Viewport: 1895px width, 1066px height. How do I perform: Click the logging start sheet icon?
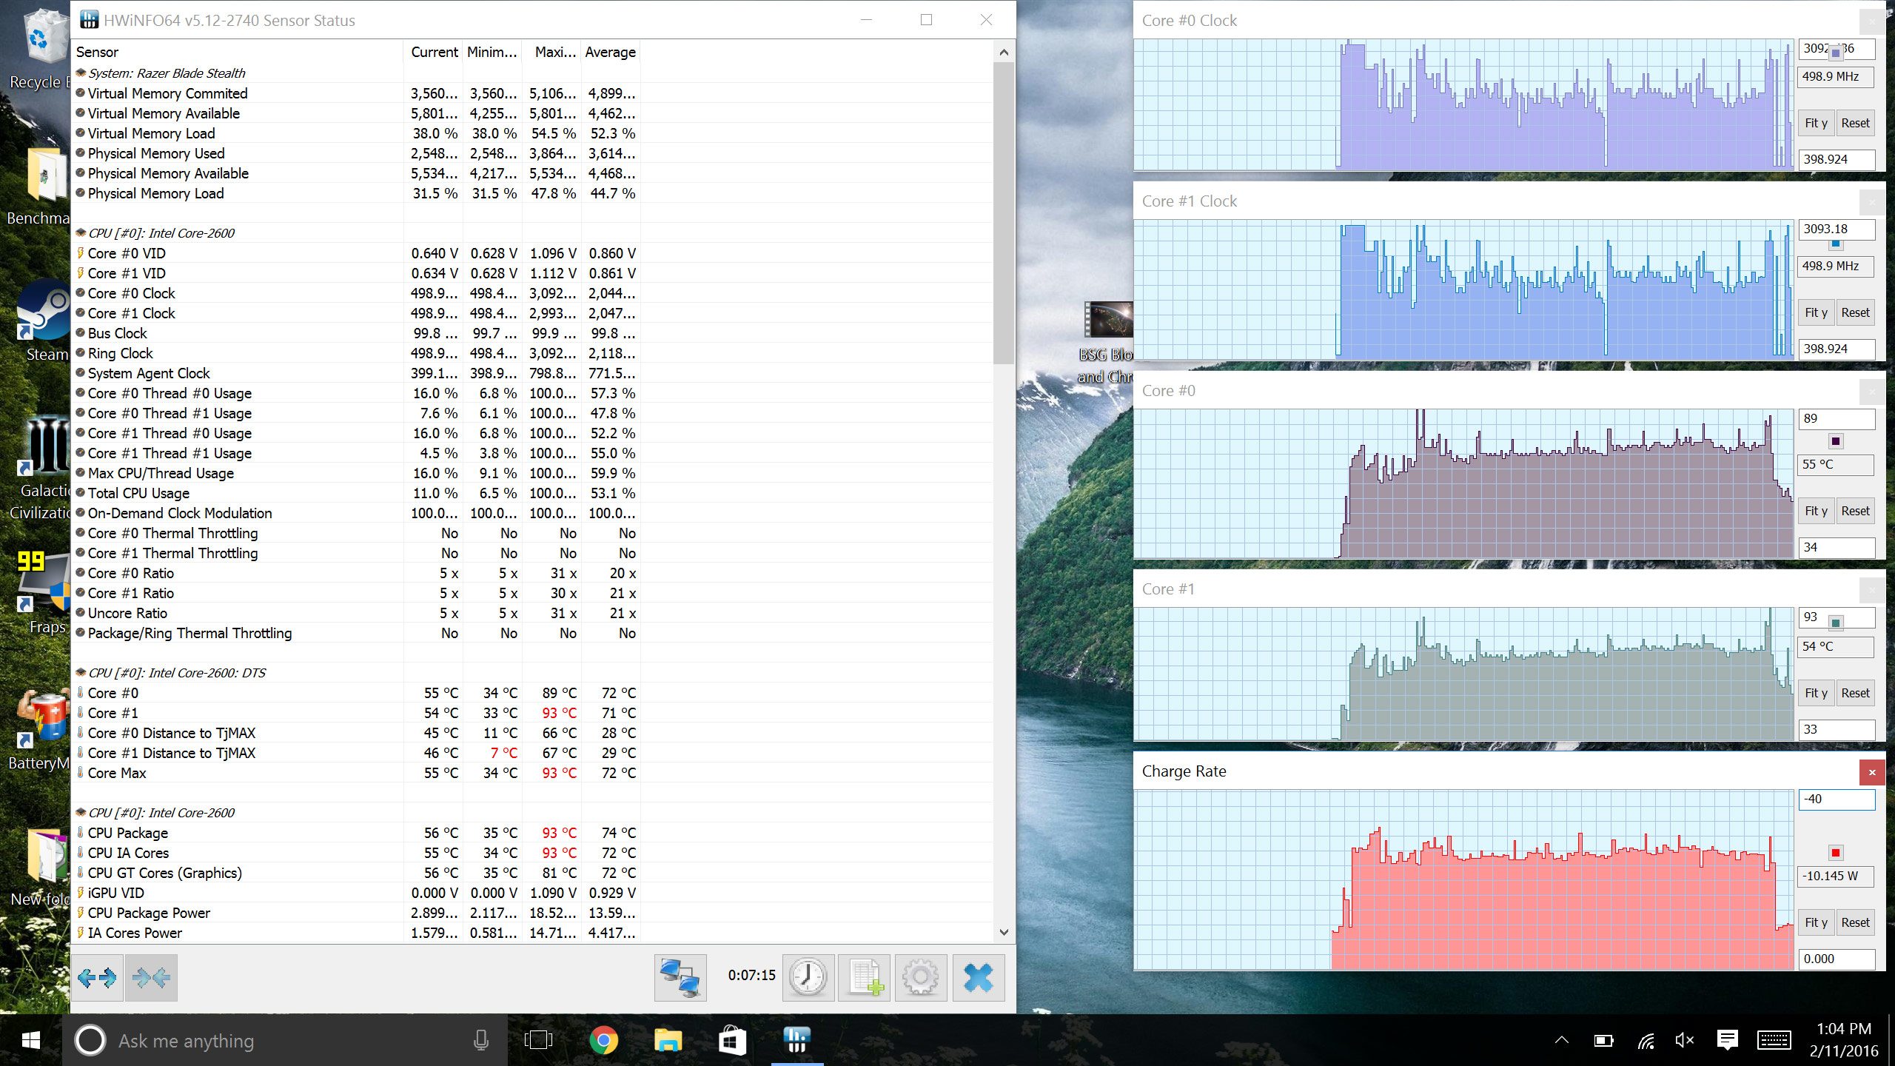coord(864,977)
